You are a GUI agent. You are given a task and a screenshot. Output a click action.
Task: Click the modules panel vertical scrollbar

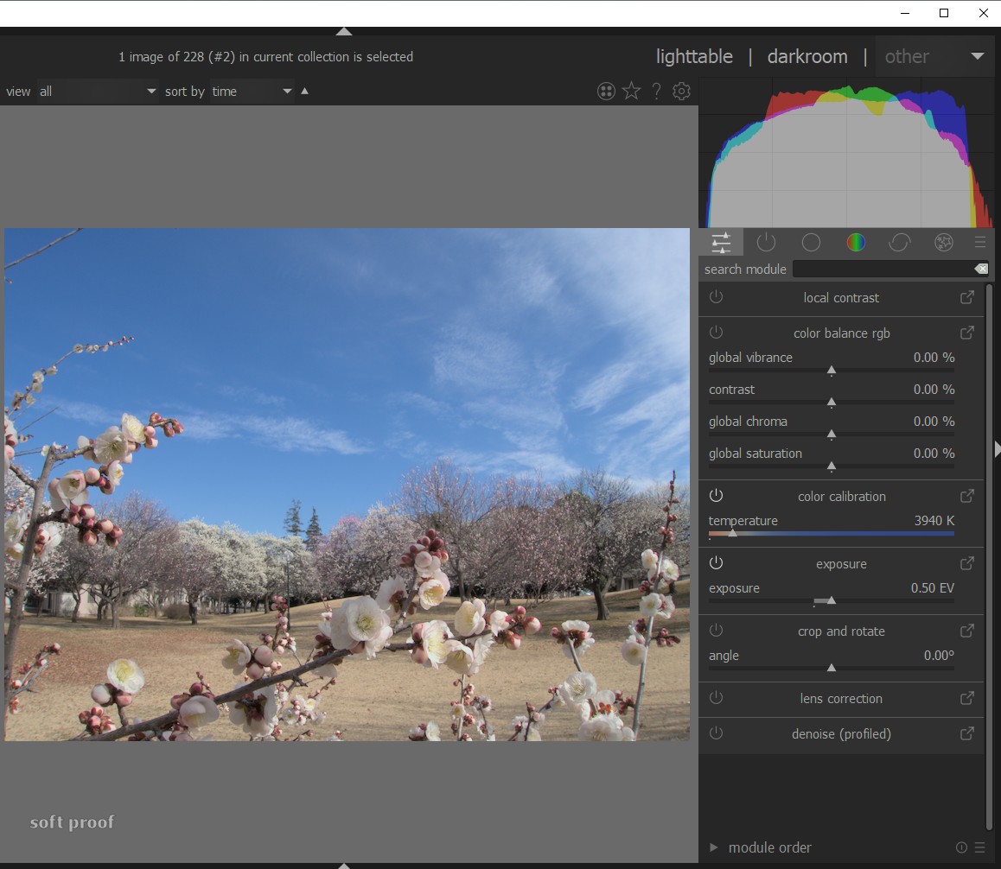(x=990, y=558)
